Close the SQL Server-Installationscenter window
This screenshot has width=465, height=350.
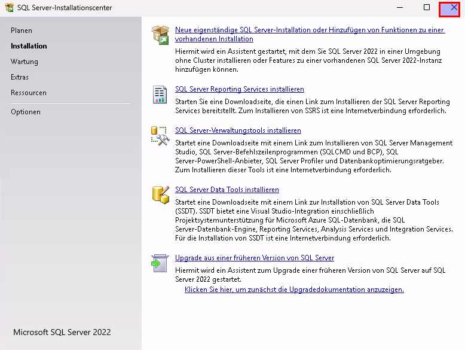click(454, 8)
